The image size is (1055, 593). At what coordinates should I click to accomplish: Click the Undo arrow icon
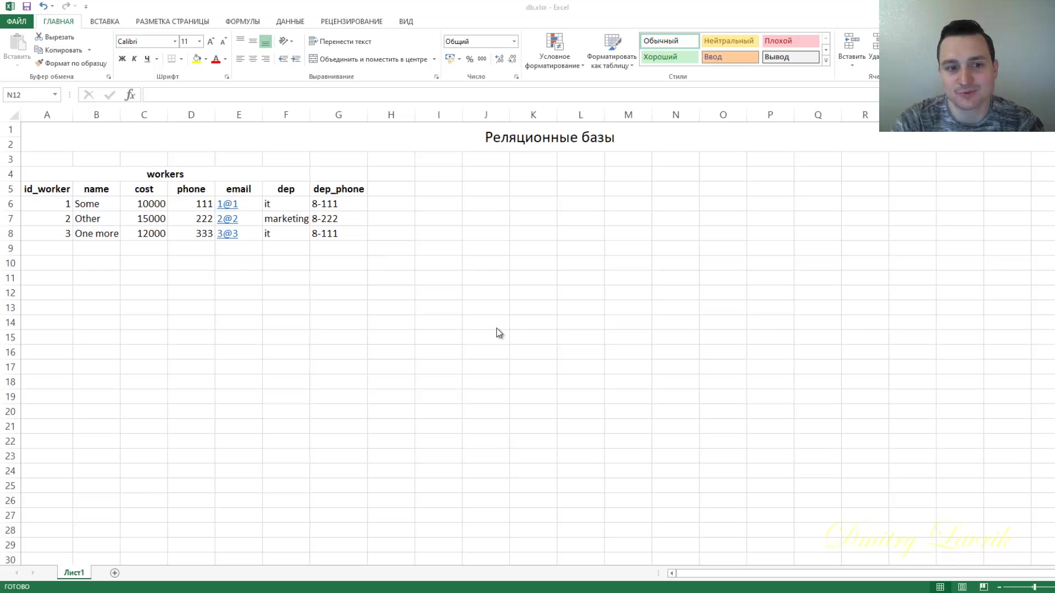click(x=43, y=6)
